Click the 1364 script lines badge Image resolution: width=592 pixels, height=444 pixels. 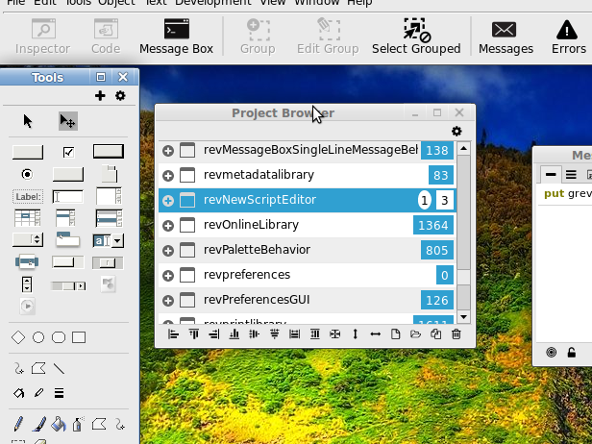[432, 226]
